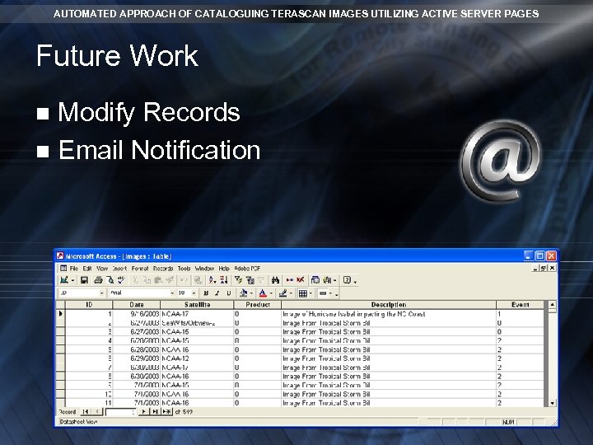Open the Database Window icon

(x=315, y=280)
